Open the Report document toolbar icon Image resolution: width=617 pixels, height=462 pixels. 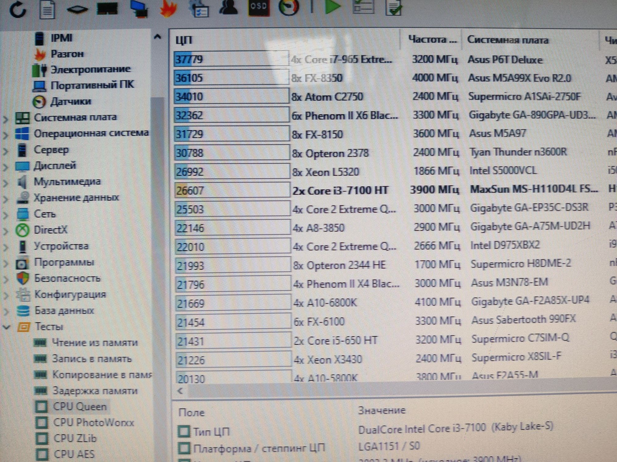click(x=47, y=9)
